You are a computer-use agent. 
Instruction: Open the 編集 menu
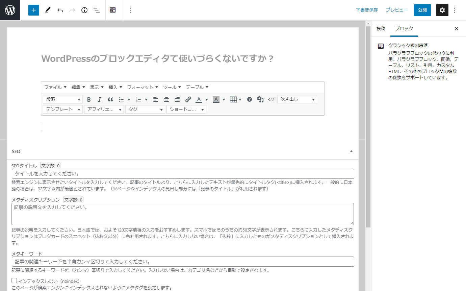78,87
